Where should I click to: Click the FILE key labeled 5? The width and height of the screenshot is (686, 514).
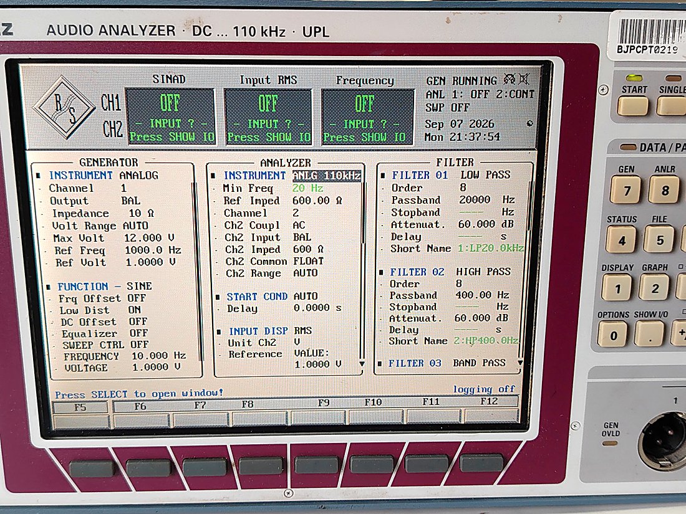659,239
